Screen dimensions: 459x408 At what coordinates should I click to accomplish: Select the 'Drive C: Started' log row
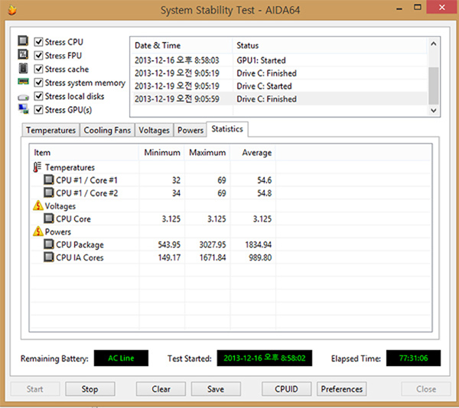coord(279,86)
